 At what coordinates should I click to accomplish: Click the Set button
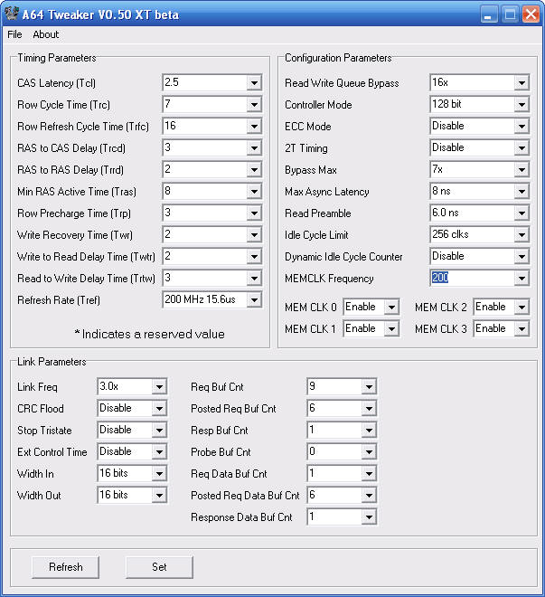pos(159,567)
